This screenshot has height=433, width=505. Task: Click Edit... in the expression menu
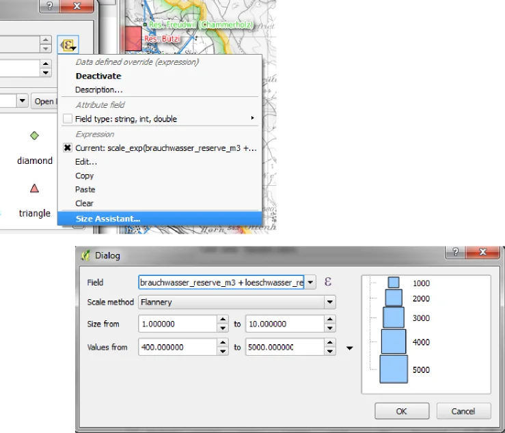[x=86, y=162]
